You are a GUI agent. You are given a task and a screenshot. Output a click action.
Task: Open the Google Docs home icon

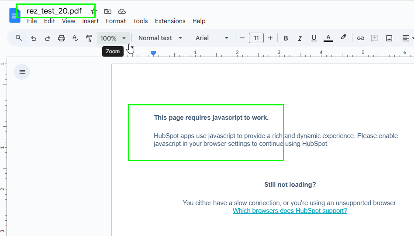14,15
